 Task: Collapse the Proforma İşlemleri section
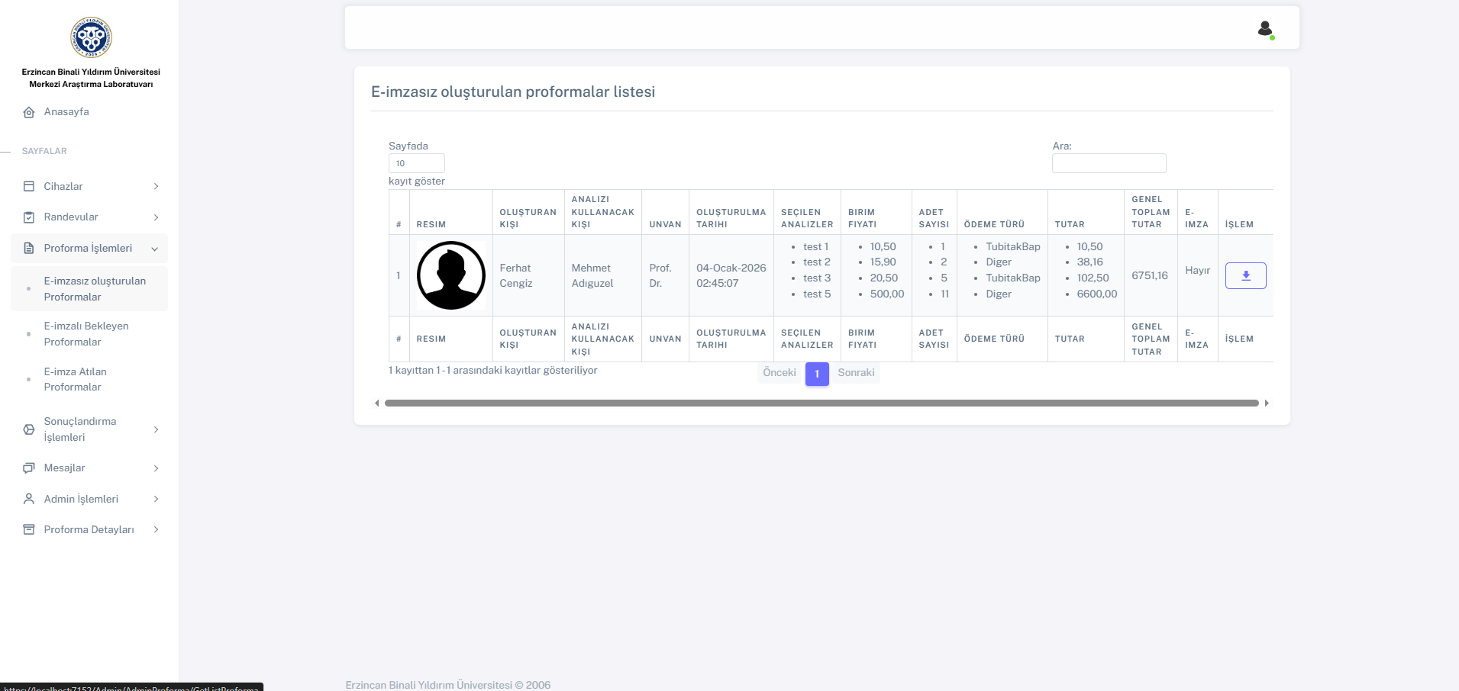[155, 249]
